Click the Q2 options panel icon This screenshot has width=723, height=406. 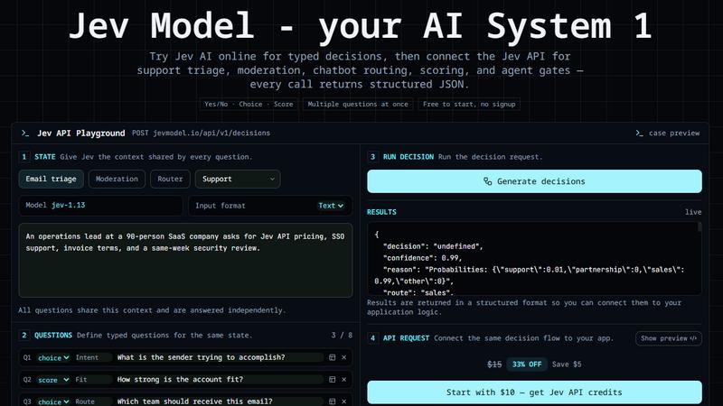332,379
